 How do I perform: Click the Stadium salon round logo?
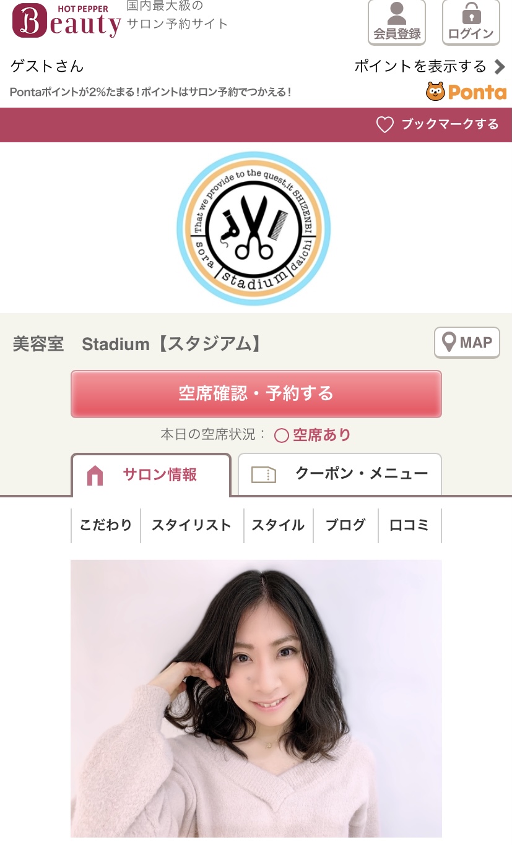[x=254, y=228]
